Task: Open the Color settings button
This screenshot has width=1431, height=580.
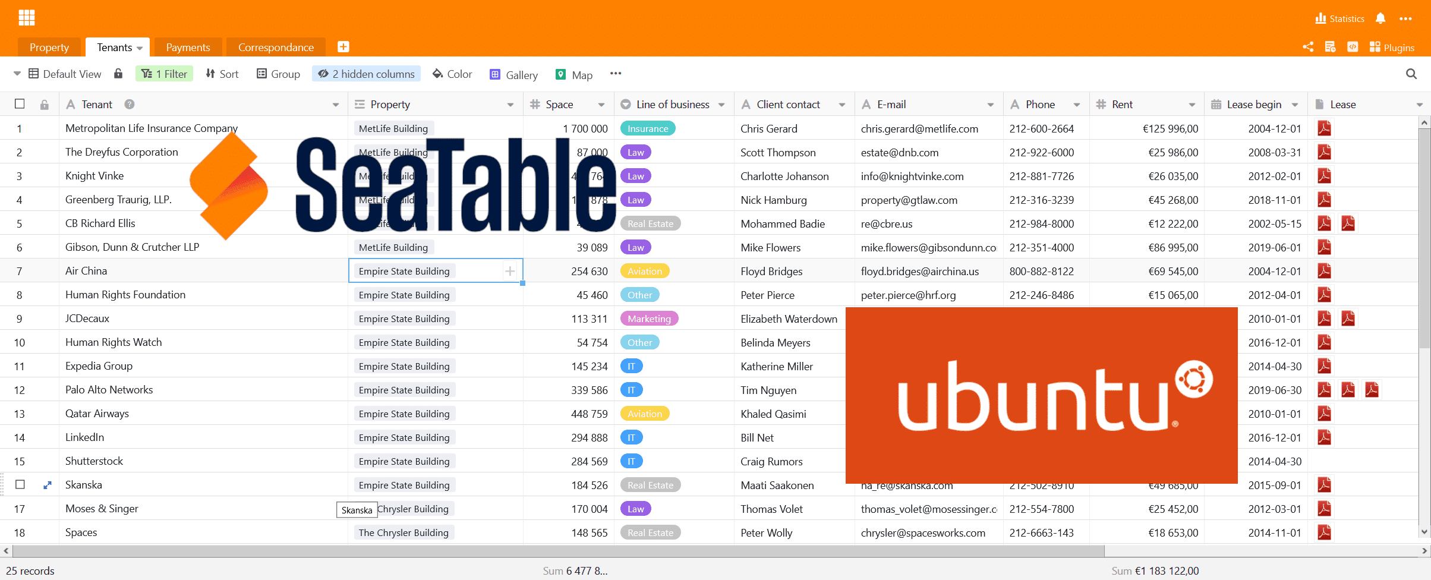Action: coord(452,74)
